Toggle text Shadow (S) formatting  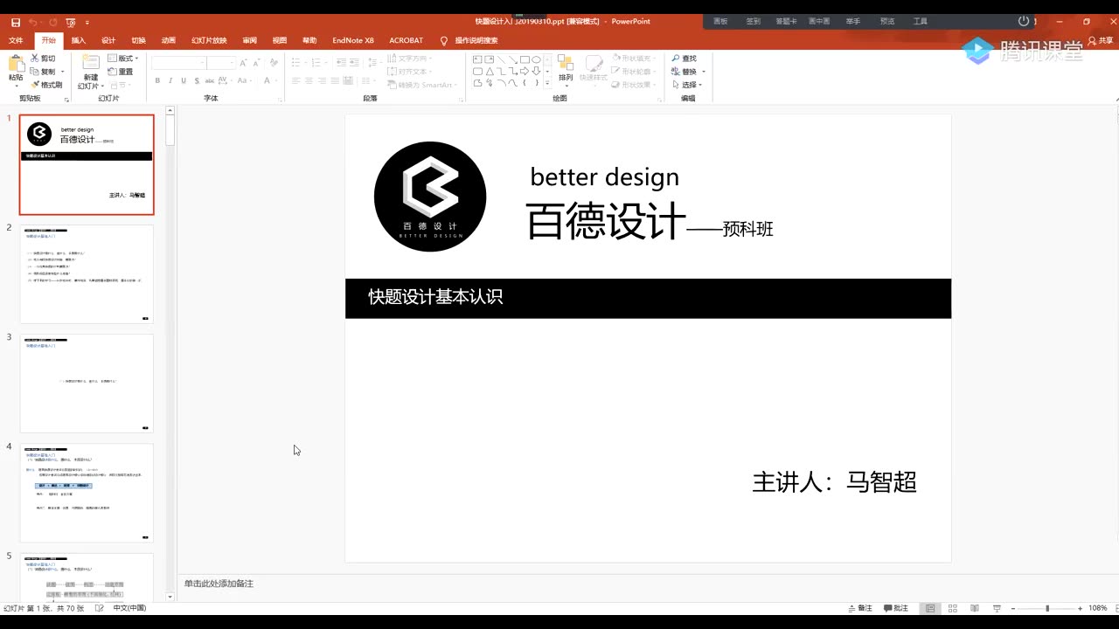(x=196, y=81)
